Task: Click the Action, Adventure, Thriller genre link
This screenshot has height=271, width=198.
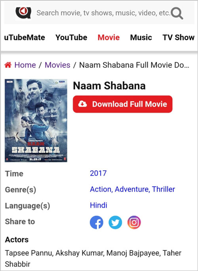Action: 132,189
